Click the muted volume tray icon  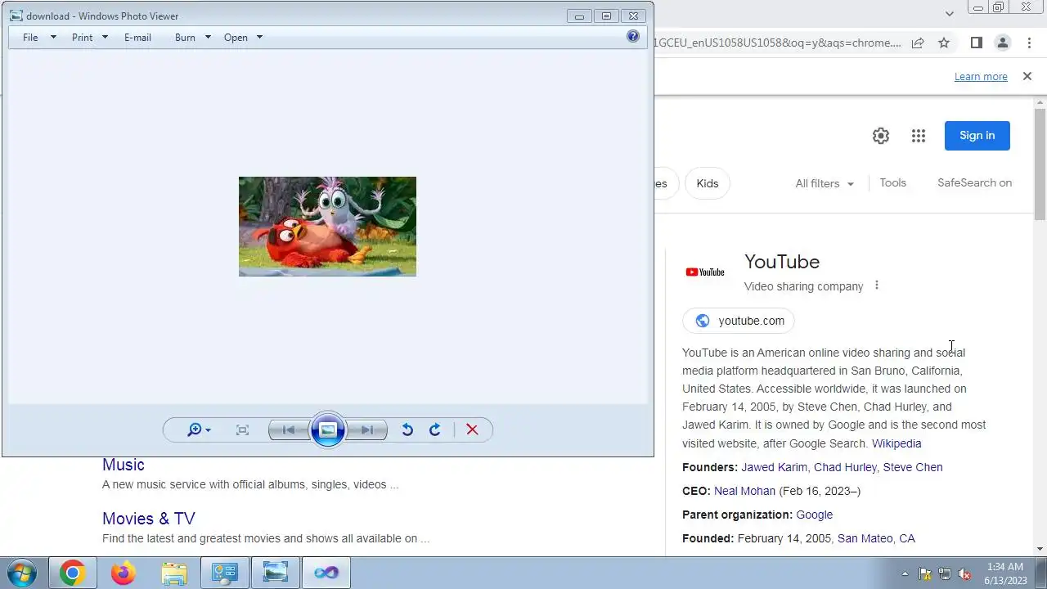pyautogui.click(x=964, y=573)
